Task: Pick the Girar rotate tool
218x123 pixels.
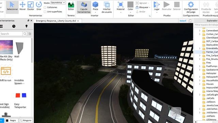Action: (x=39, y=6)
